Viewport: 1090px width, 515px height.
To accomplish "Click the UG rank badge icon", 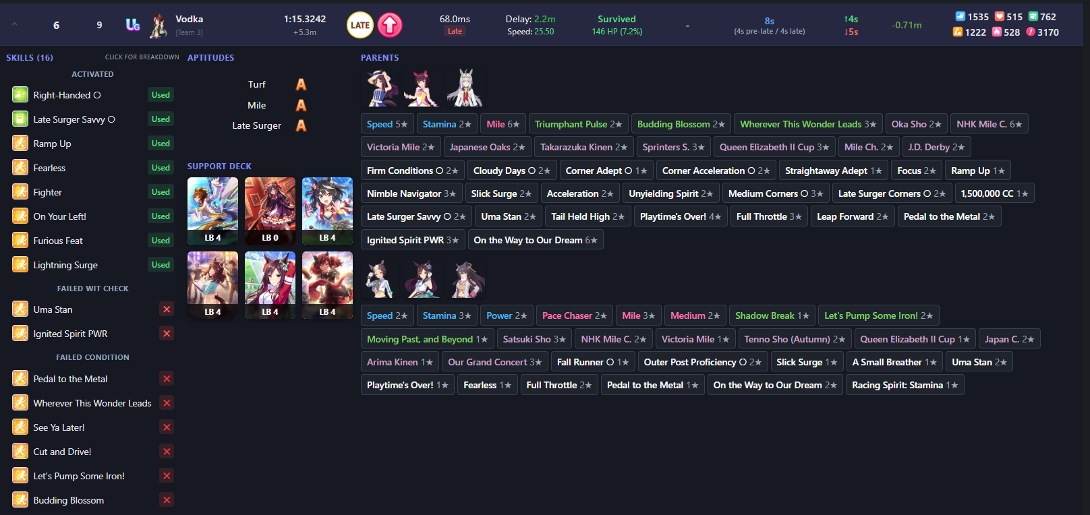I will (133, 25).
